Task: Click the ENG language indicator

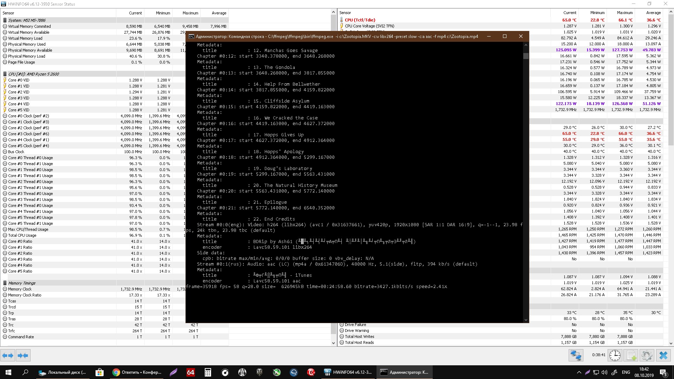Action: tap(626, 372)
